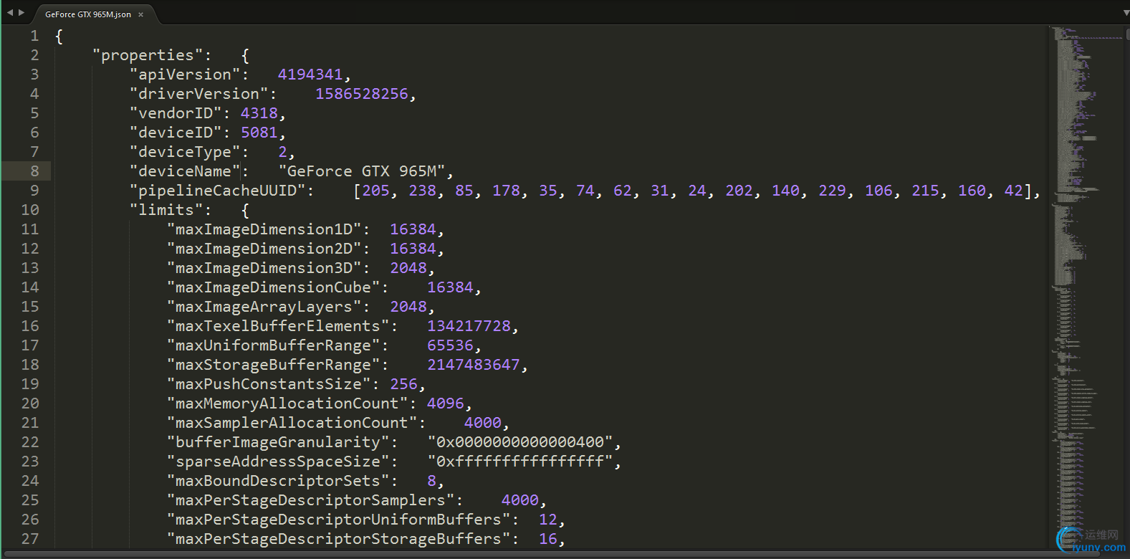Click the "maxPerStageDescriptorSamplers" key
The width and height of the screenshot is (1130, 559).
[x=310, y=500]
